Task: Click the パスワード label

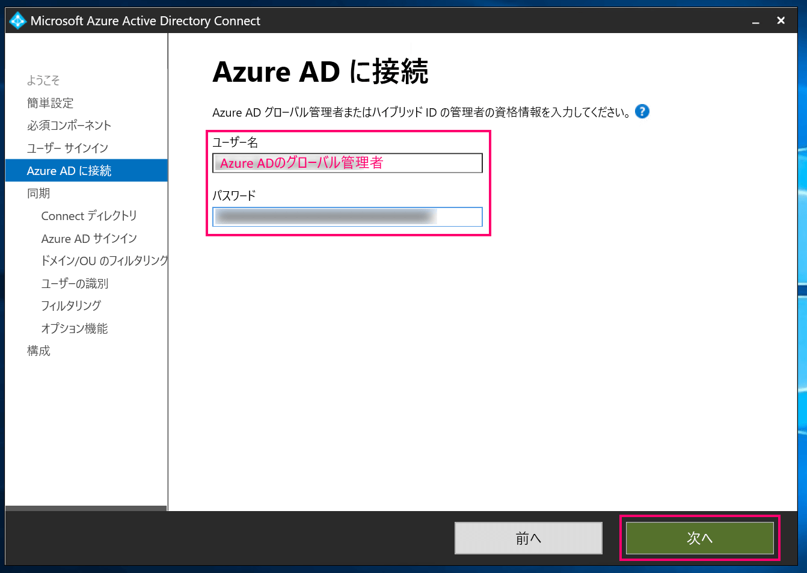Action: pos(234,195)
